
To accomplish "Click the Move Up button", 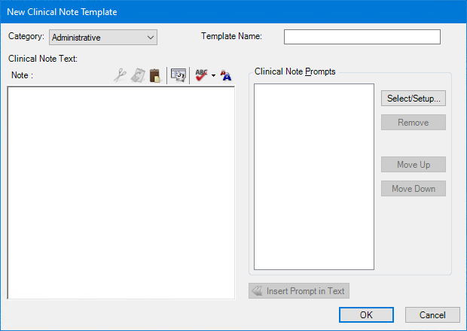I will (x=413, y=165).
